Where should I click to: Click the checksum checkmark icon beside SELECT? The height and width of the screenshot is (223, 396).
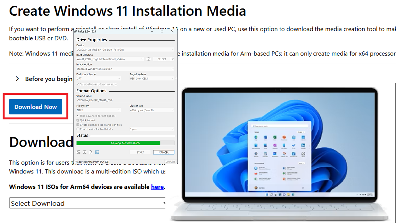(148, 59)
